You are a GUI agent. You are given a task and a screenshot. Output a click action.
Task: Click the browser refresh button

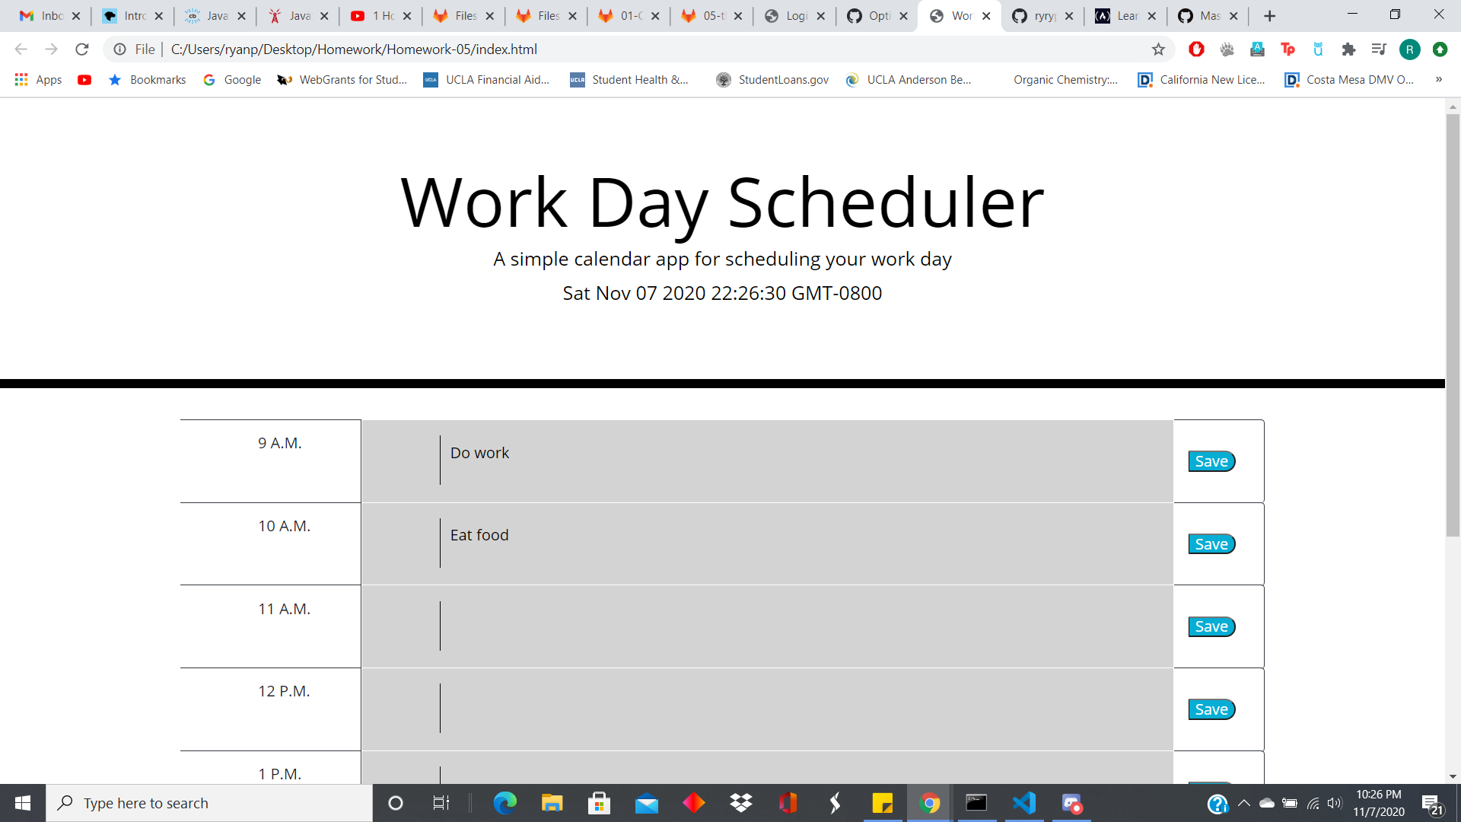tap(83, 49)
